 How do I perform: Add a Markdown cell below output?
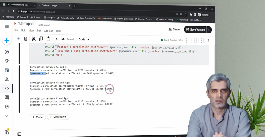point(58,117)
